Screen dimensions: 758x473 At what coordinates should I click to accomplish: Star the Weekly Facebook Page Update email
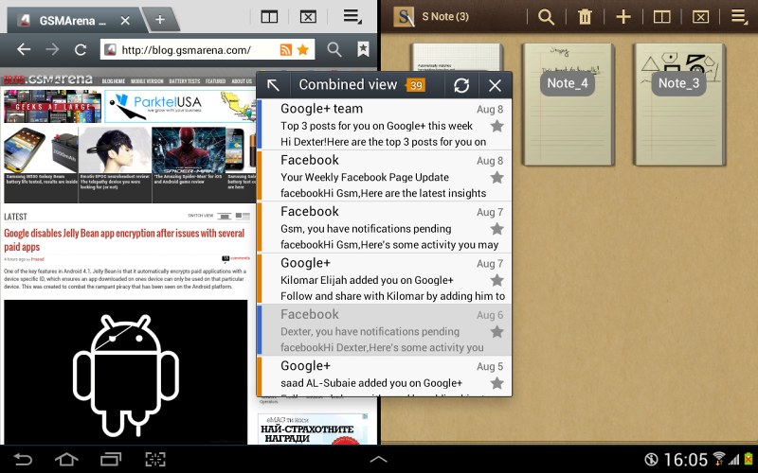click(x=496, y=178)
